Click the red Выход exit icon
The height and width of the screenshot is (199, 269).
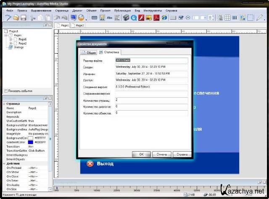click(90, 164)
